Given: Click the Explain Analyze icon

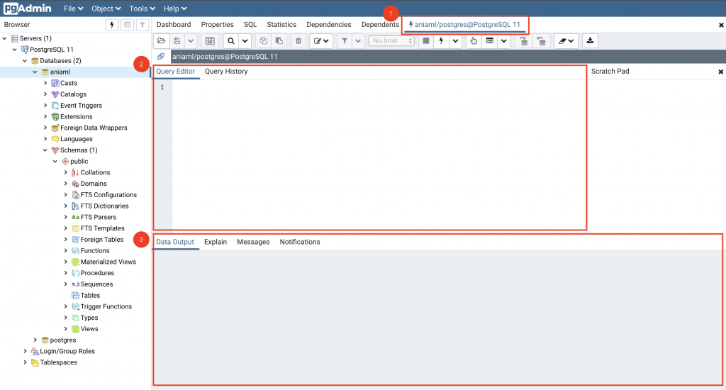Looking at the screenshot, I should coord(489,40).
